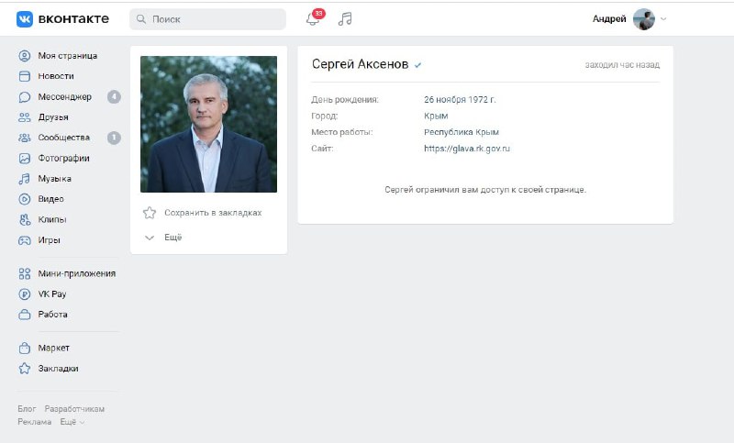Open the Разработчикам footer link

(x=74, y=409)
